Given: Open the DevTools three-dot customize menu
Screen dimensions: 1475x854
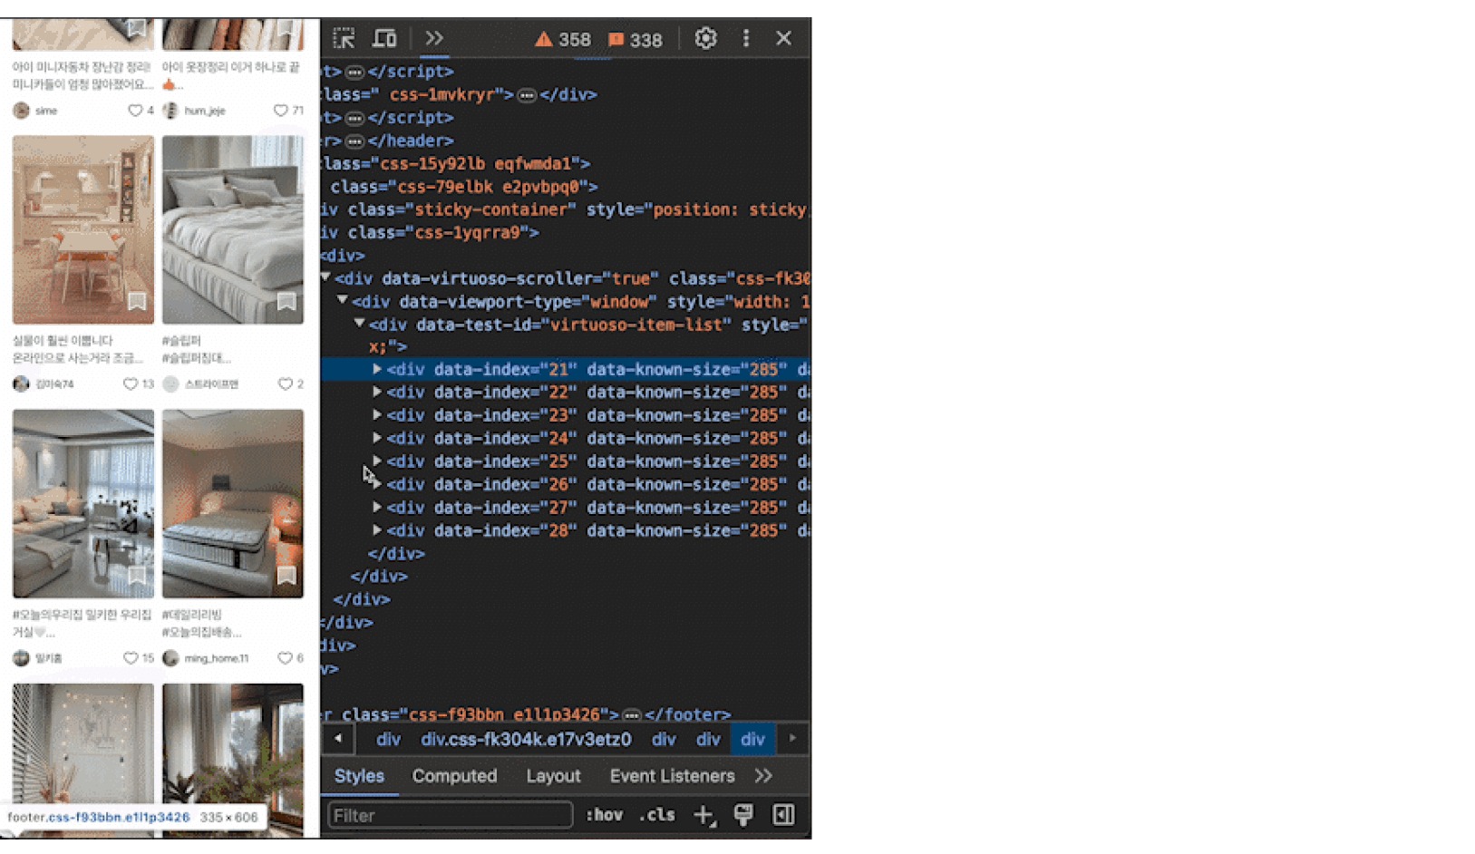Looking at the screenshot, I should 746,38.
